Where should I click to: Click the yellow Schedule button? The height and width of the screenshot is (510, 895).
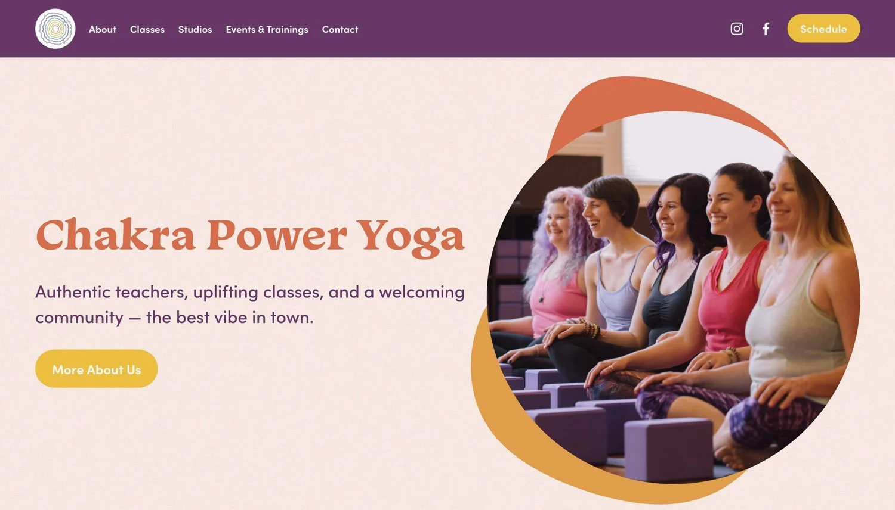click(823, 29)
